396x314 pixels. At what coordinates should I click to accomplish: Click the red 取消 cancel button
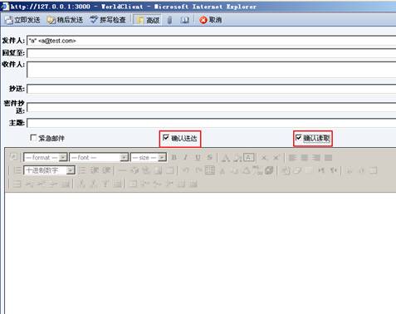211,20
